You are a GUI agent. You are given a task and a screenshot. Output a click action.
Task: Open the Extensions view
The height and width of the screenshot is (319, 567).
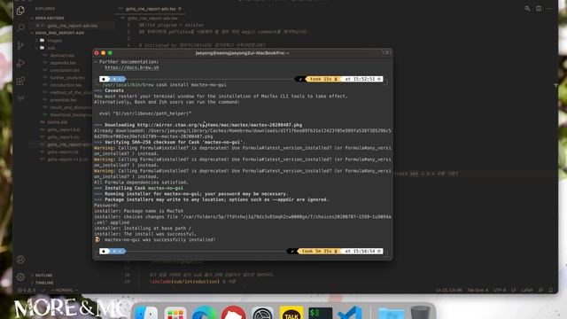20,81
